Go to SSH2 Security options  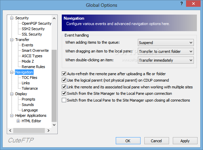coord(33,29)
